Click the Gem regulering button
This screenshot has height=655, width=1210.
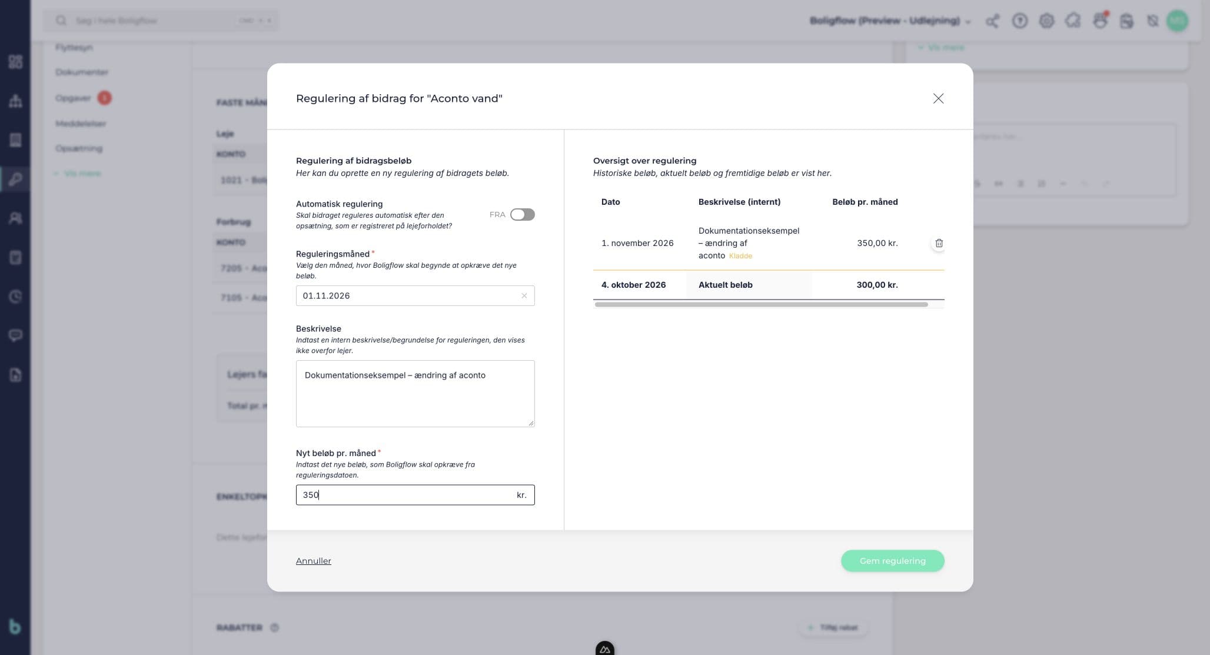coord(892,561)
